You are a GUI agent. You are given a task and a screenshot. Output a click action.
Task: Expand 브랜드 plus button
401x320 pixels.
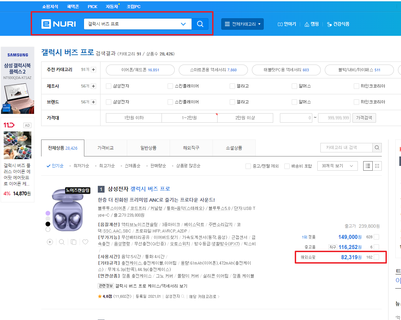(x=94, y=102)
